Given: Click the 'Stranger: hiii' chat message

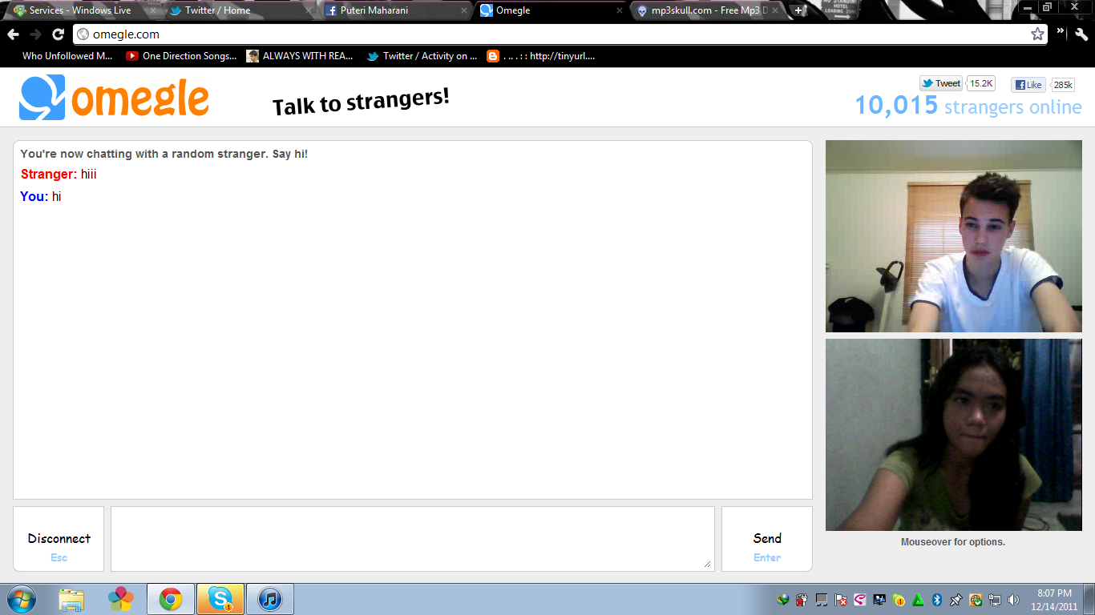Looking at the screenshot, I should (x=59, y=175).
